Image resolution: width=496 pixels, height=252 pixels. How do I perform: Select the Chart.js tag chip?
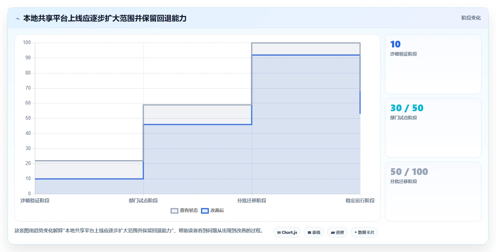click(x=287, y=232)
